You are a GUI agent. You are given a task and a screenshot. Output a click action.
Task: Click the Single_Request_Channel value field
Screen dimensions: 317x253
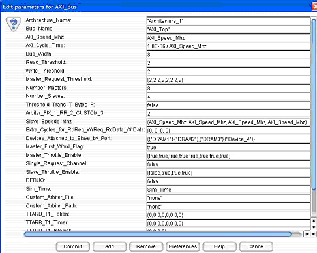pyautogui.click(x=228, y=164)
